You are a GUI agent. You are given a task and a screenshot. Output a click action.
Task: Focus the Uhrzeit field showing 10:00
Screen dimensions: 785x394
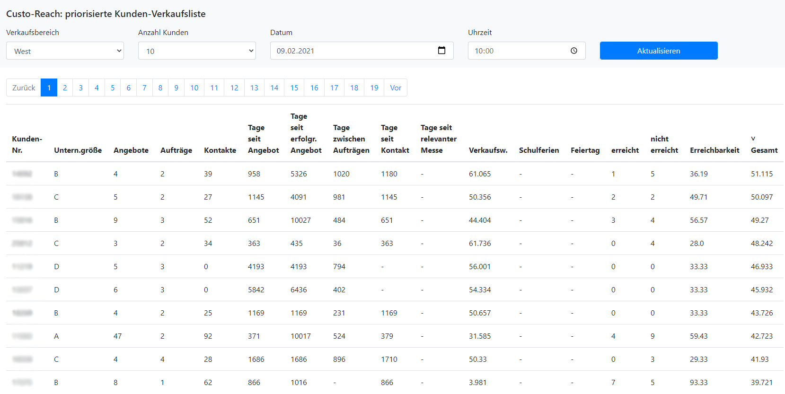tap(527, 51)
